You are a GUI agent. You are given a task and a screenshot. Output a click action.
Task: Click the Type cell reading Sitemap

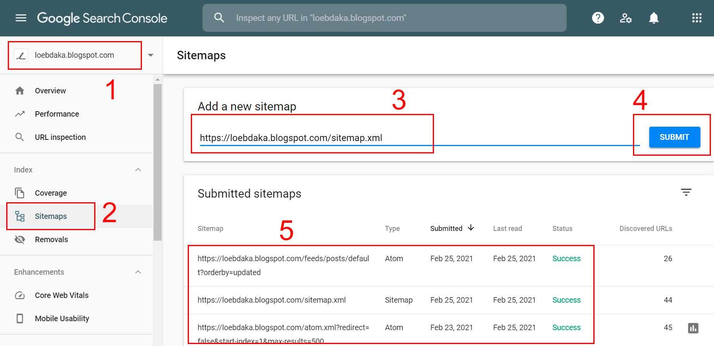coord(399,300)
